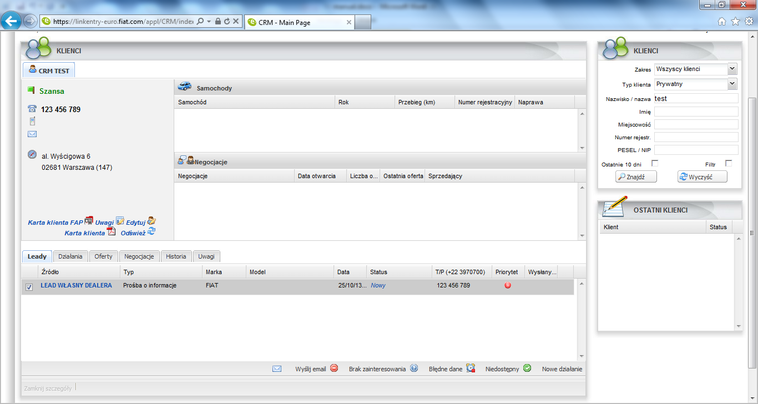Click the green flag icon beside Szansa
The height and width of the screenshot is (404, 758).
tap(31, 90)
